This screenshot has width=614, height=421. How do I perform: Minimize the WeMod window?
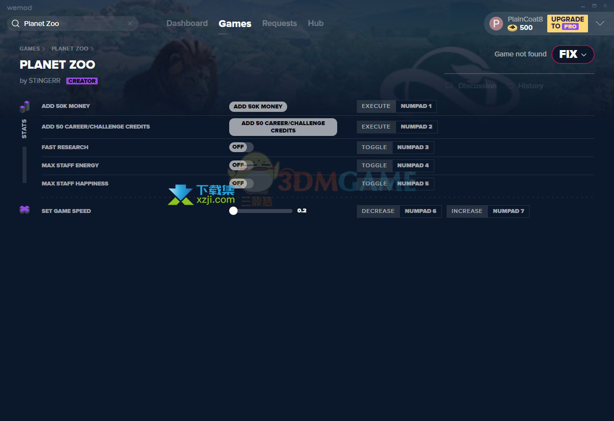[x=583, y=6]
